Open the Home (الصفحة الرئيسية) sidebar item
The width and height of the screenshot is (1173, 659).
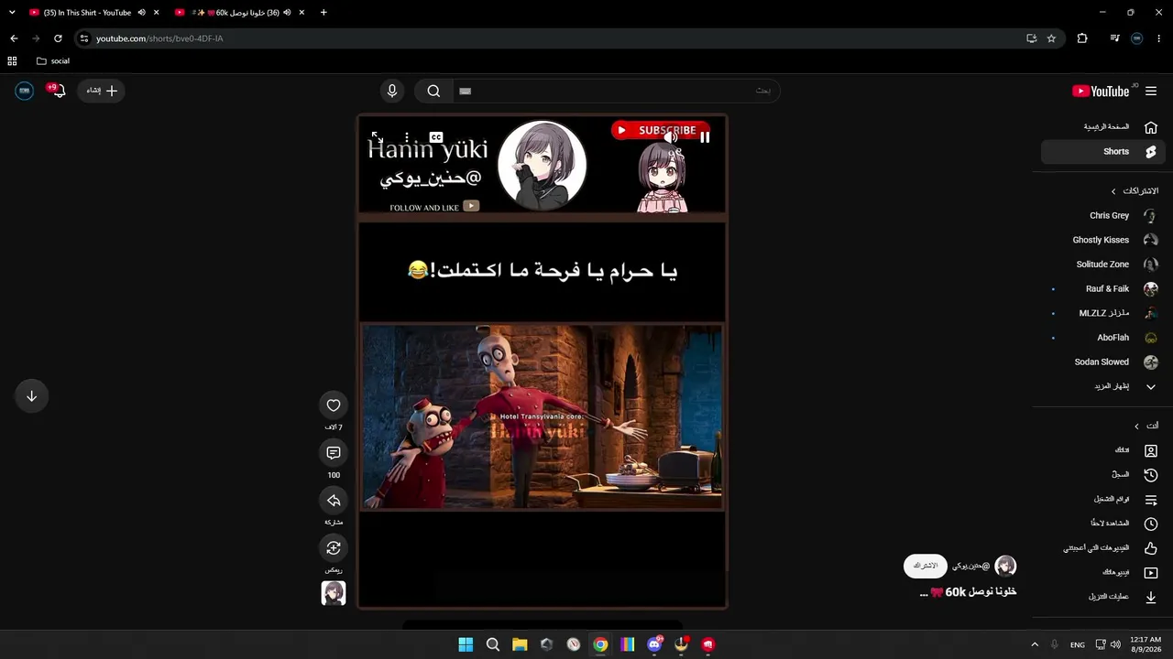(x=1102, y=127)
